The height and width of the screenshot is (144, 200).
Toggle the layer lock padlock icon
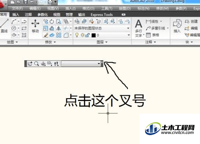pyautogui.click(x=88, y=35)
